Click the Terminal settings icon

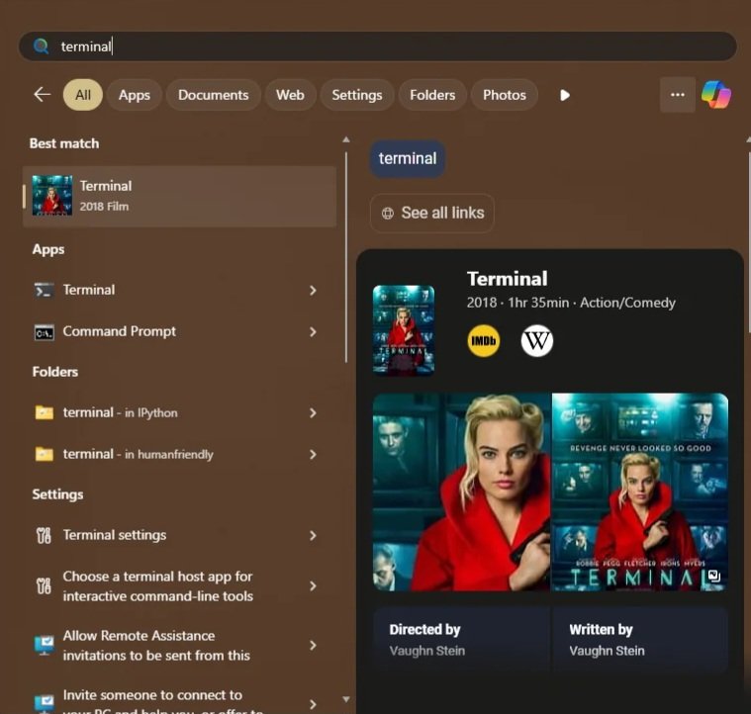point(44,535)
